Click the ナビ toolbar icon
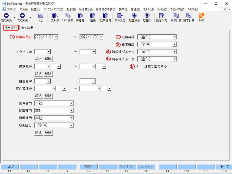232x174 pixels. (40, 17)
